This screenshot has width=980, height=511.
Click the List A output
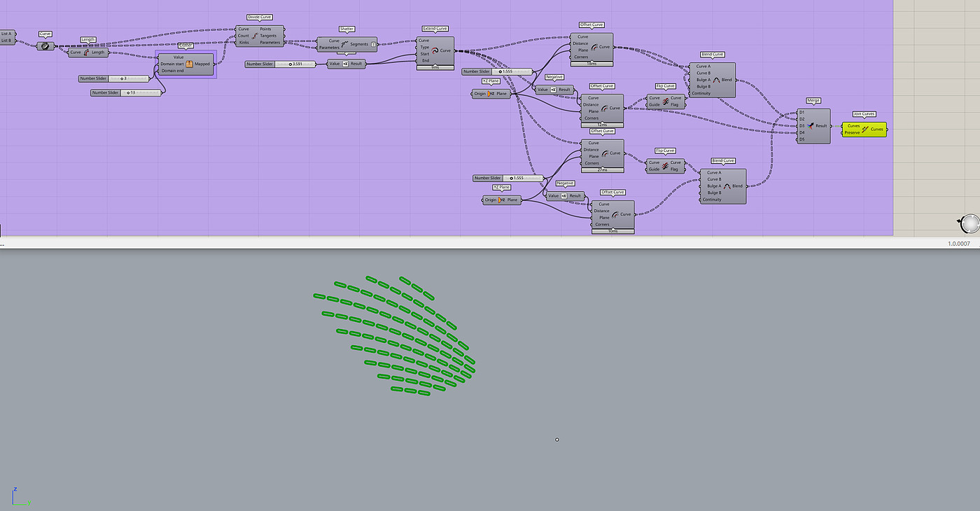tap(6, 33)
